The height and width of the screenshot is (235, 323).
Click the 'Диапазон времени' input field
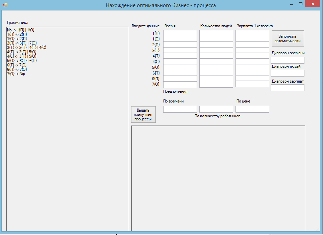click(287, 60)
